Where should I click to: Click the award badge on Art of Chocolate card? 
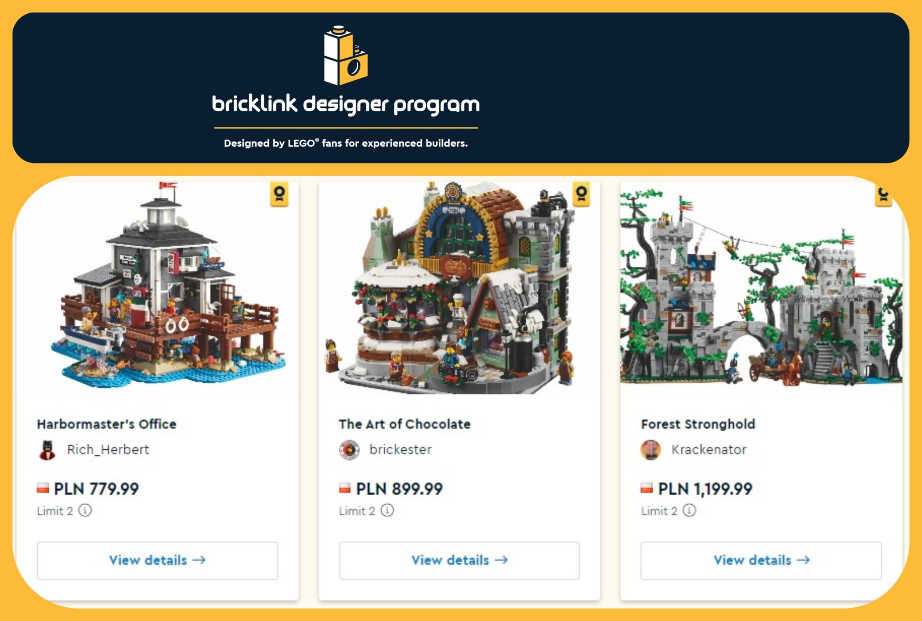(x=581, y=195)
